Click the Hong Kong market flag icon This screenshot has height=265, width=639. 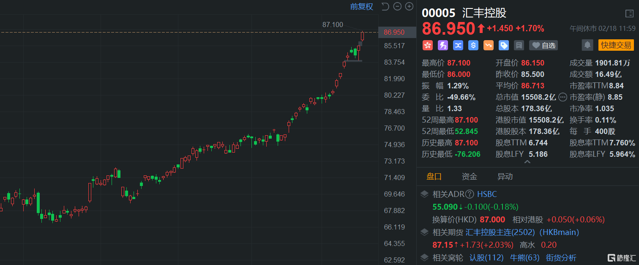coord(427,45)
